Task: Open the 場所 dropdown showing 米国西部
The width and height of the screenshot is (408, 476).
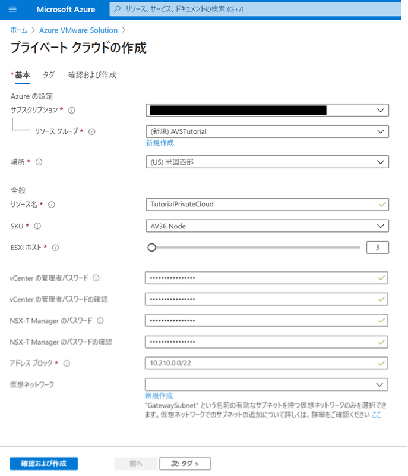Action: point(267,162)
